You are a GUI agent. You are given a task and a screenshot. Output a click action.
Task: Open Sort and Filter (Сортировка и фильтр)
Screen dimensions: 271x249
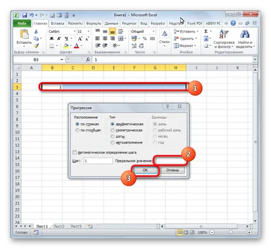tap(224, 39)
